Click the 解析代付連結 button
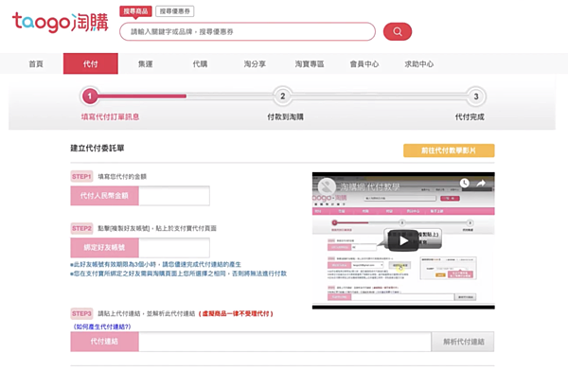568x371 pixels. [x=463, y=342]
